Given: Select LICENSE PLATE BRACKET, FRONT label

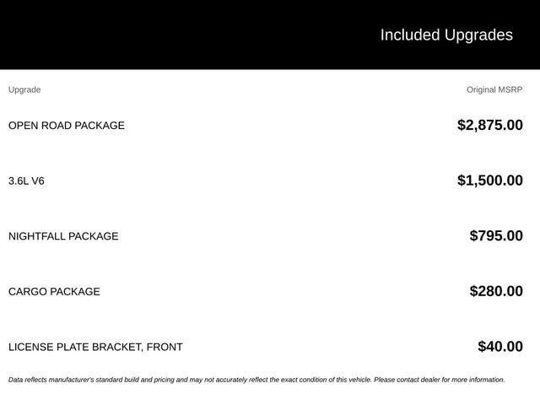Looking at the screenshot, I should (95, 347).
